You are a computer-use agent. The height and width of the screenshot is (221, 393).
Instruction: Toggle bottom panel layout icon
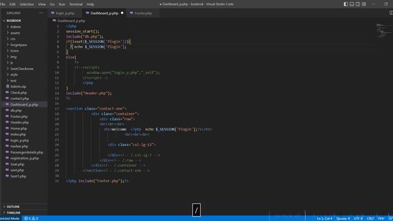352,4
